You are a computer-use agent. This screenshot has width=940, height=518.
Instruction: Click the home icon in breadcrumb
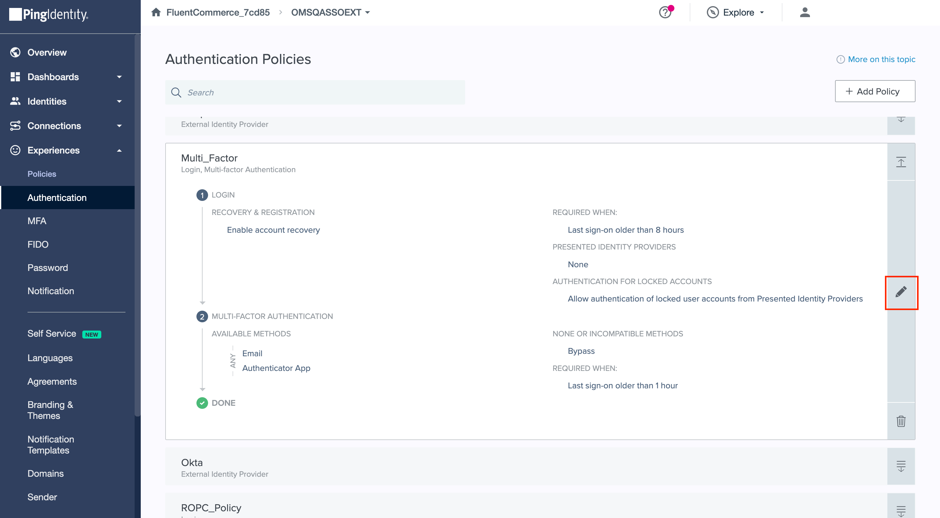tap(156, 13)
